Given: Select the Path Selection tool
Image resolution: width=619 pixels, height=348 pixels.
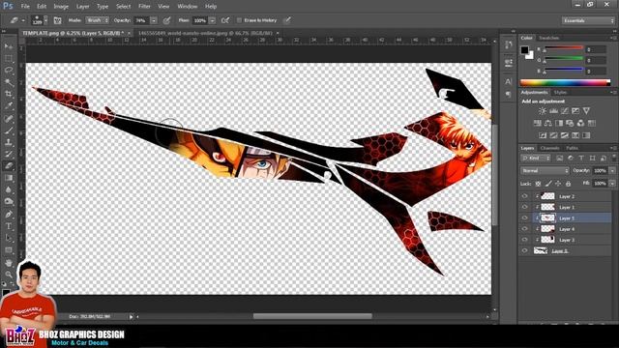Looking at the screenshot, I should coord(9,239).
